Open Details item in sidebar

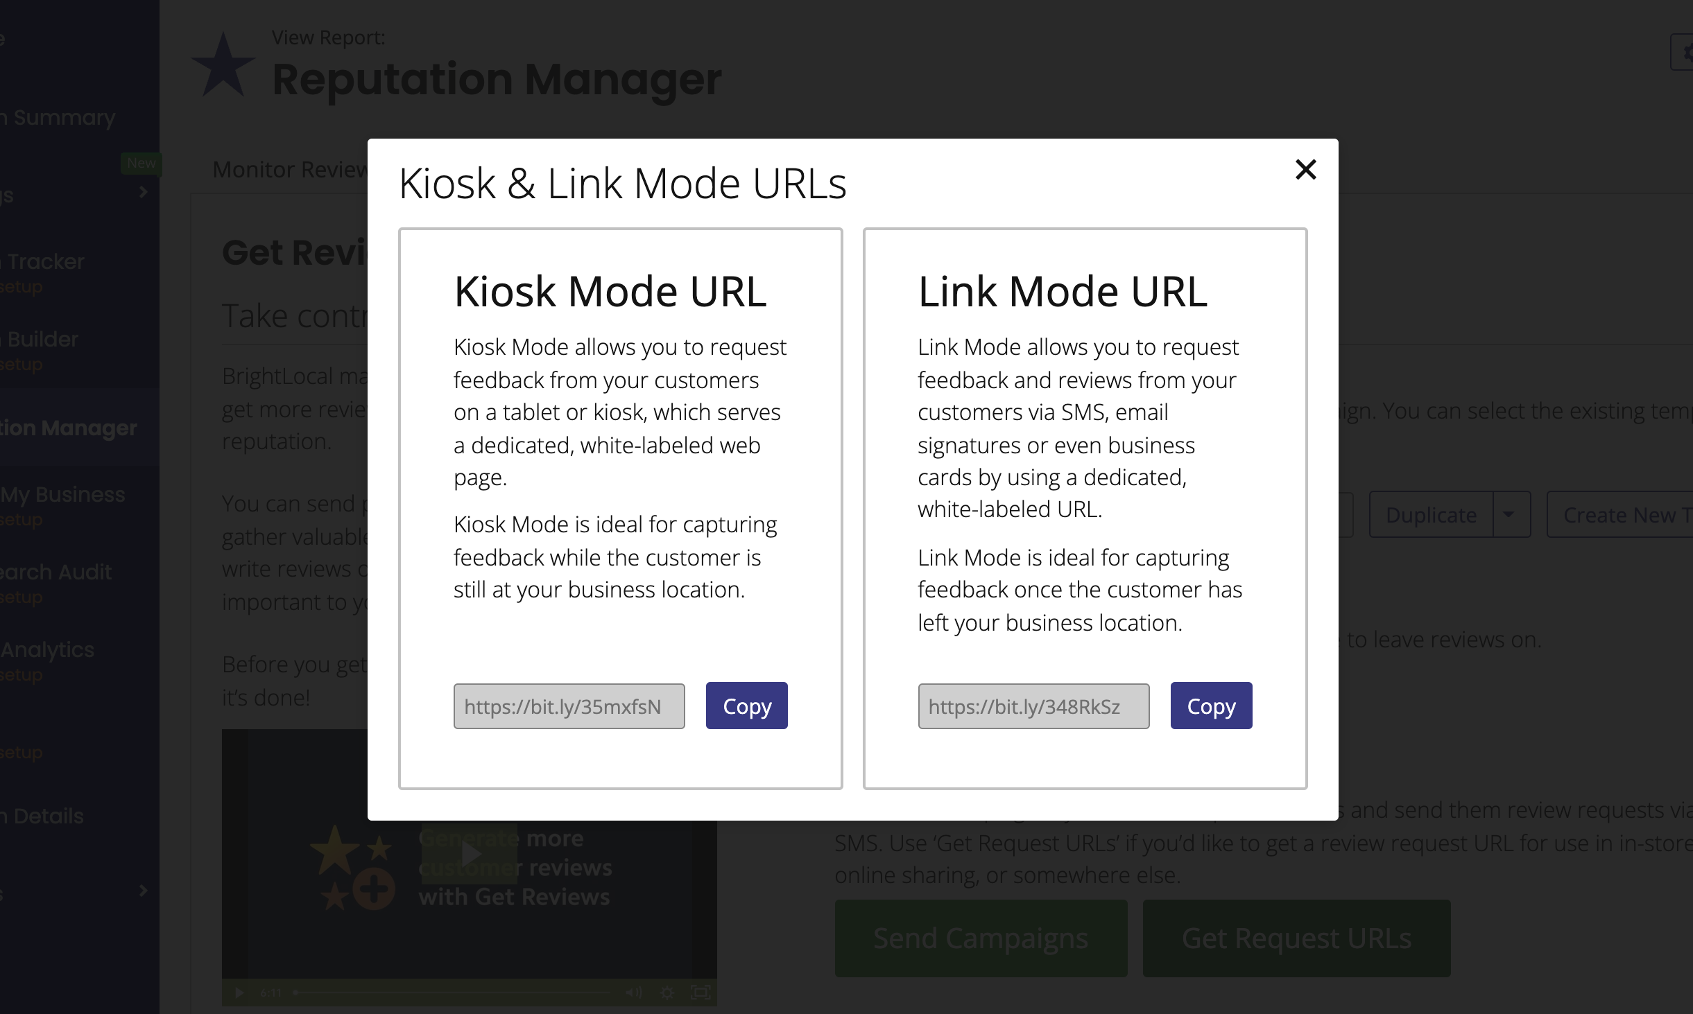pos(42,816)
